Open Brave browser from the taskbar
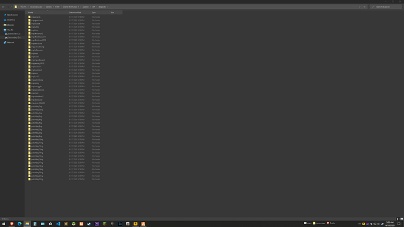This screenshot has height=227, width=404. click(12, 224)
